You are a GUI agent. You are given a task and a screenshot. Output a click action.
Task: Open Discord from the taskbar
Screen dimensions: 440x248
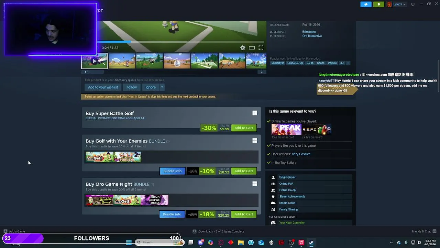[201, 242]
